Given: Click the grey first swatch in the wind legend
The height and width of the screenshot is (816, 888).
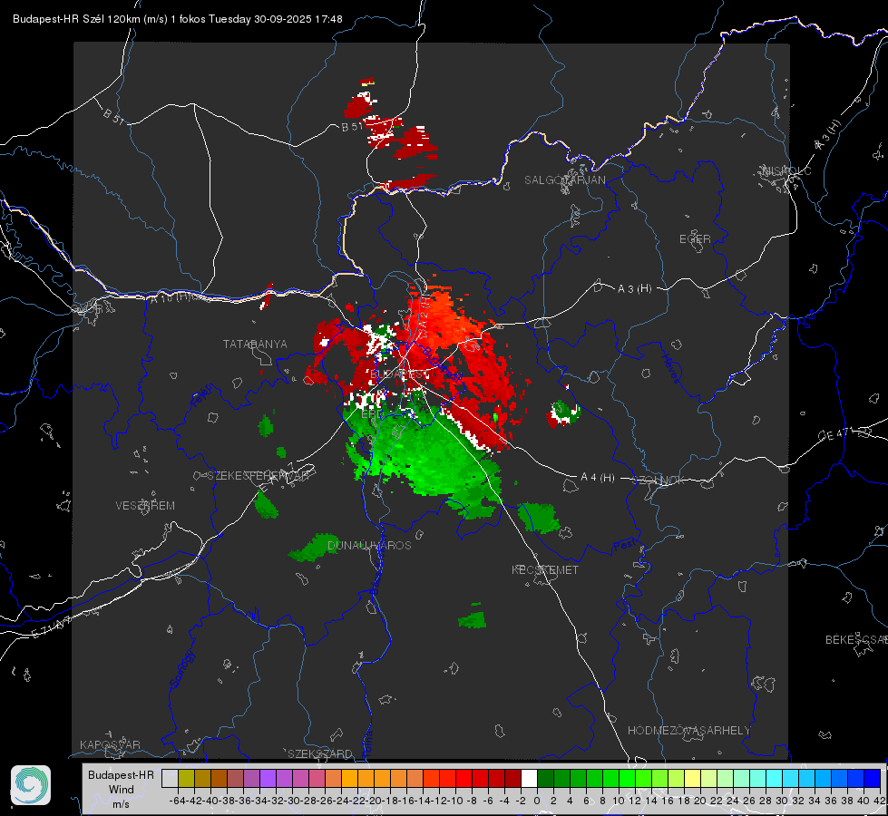Looking at the screenshot, I should [170, 778].
